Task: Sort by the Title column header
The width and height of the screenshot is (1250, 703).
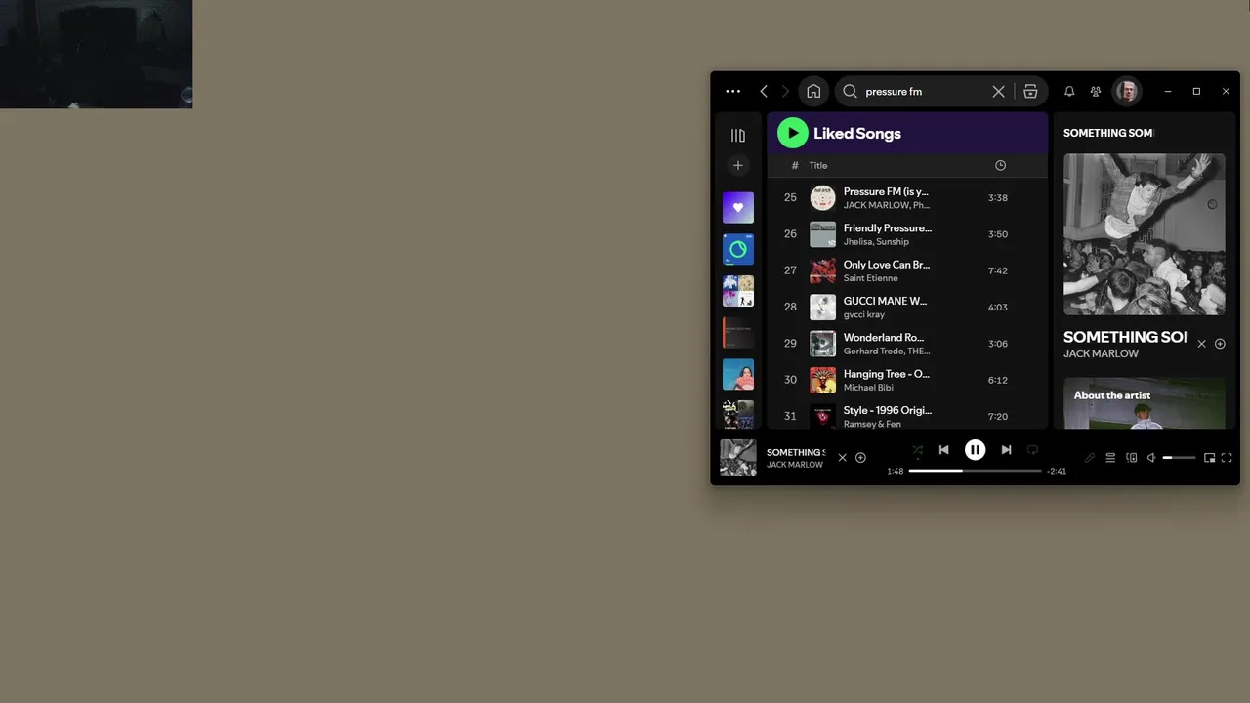Action: (x=818, y=165)
